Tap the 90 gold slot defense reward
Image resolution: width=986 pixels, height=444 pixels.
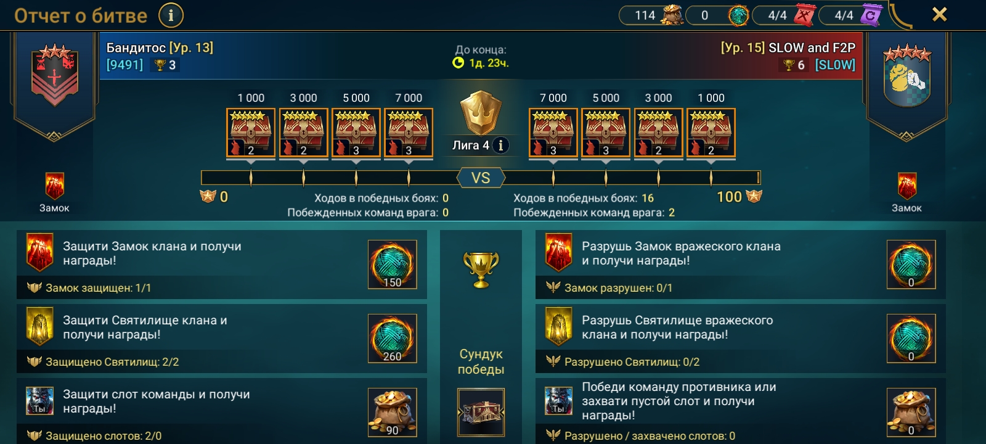point(393,413)
